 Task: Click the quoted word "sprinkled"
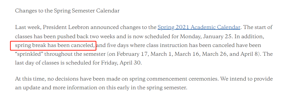29,54
